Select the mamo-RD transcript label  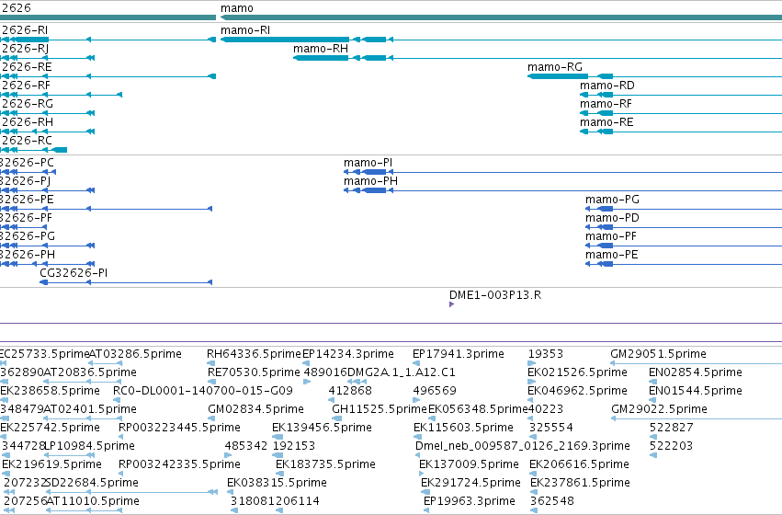pos(607,86)
